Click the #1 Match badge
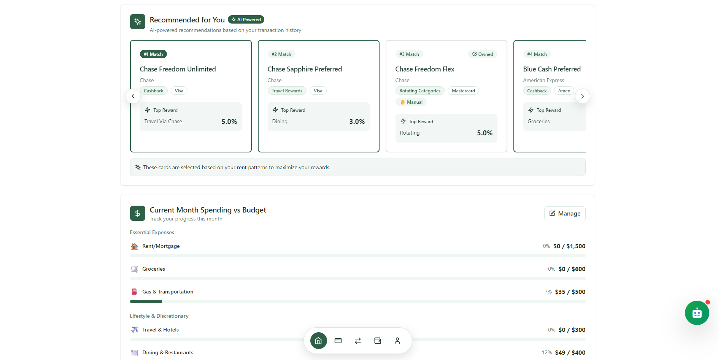Image resolution: width=718 pixels, height=360 pixels. [153, 54]
